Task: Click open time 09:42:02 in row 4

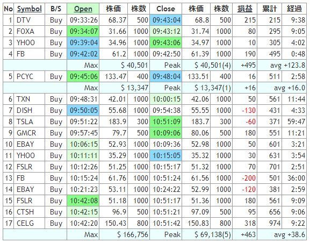Action: [x=83, y=54]
